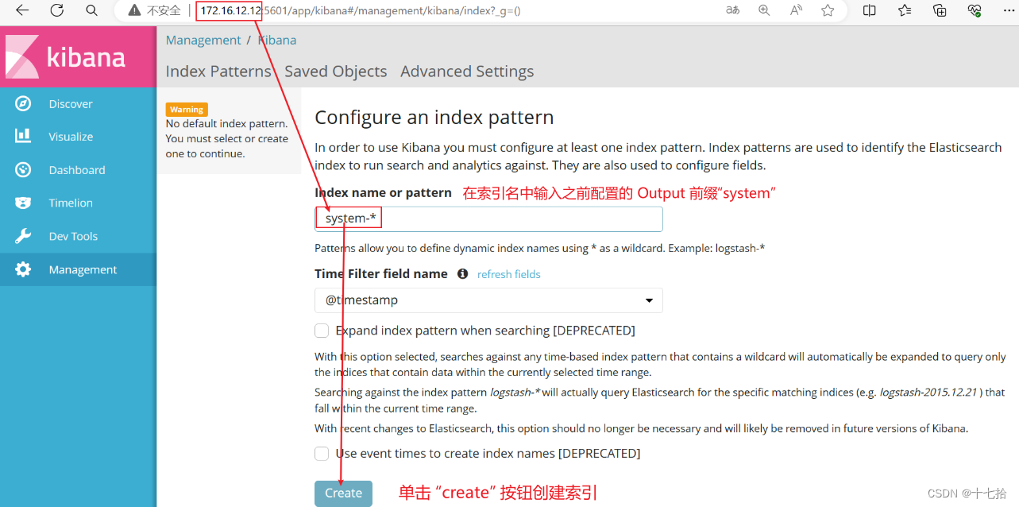
Task: Click the index name or pattern input field
Action: (488, 219)
